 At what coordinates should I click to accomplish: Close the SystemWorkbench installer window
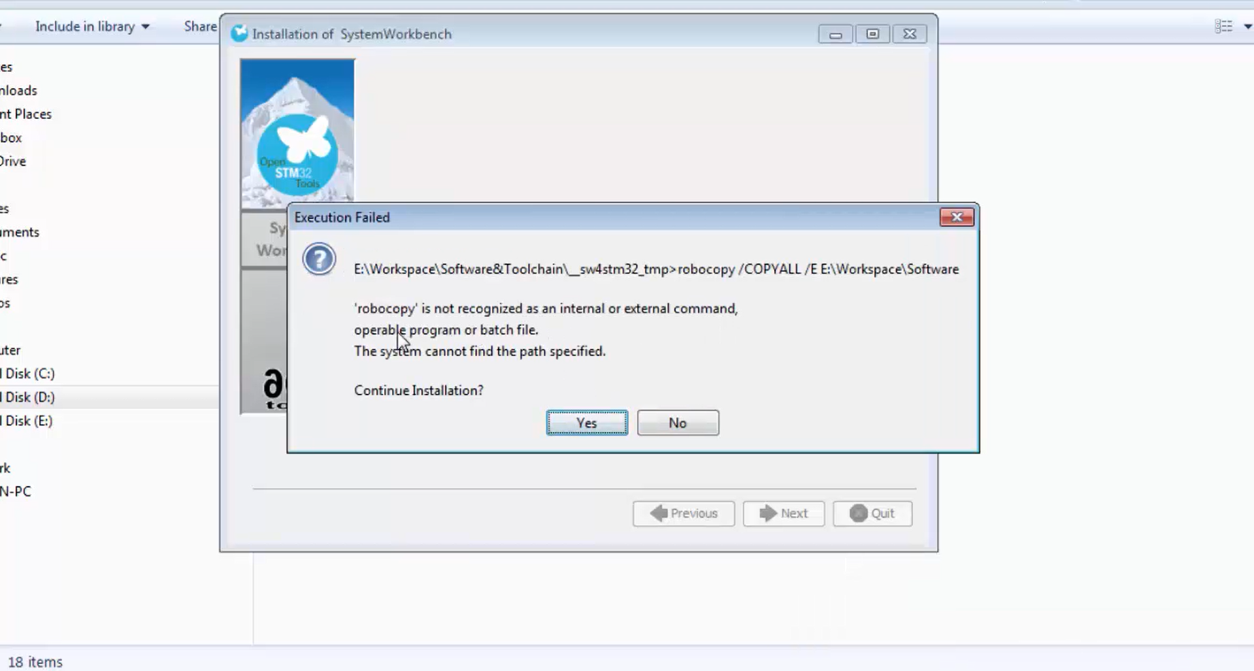910,34
